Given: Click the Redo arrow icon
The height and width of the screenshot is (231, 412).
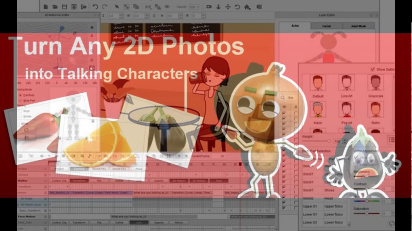Looking at the screenshot, I should point(105,7).
